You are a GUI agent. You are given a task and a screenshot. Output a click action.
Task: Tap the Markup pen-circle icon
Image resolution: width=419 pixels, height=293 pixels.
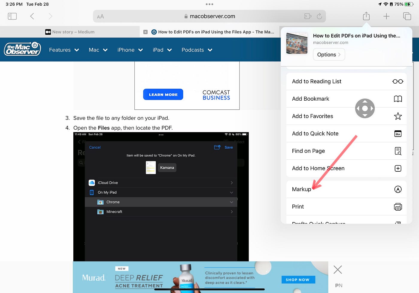(x=398, y=189)
